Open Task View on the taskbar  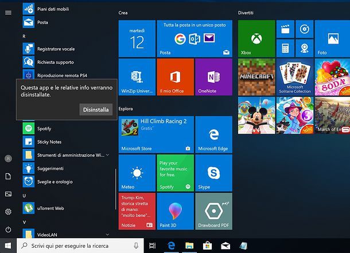153,246
